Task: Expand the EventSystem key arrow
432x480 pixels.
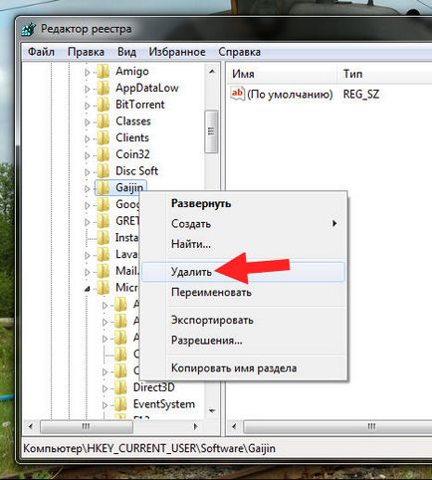Action: click(105, 405)
